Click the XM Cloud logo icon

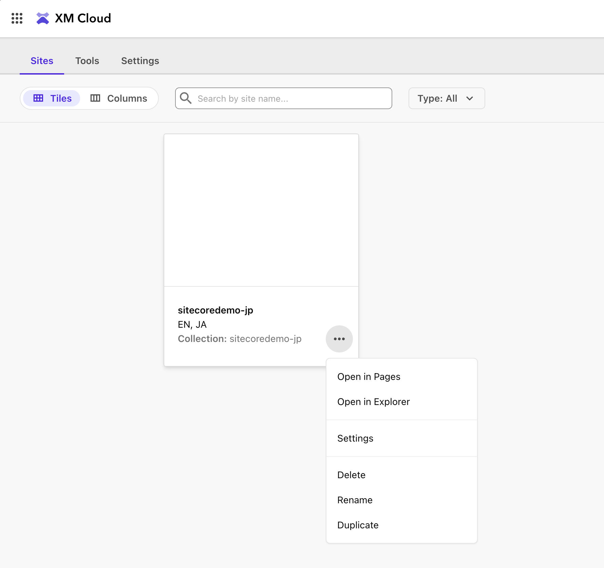[x=43, y=18]
